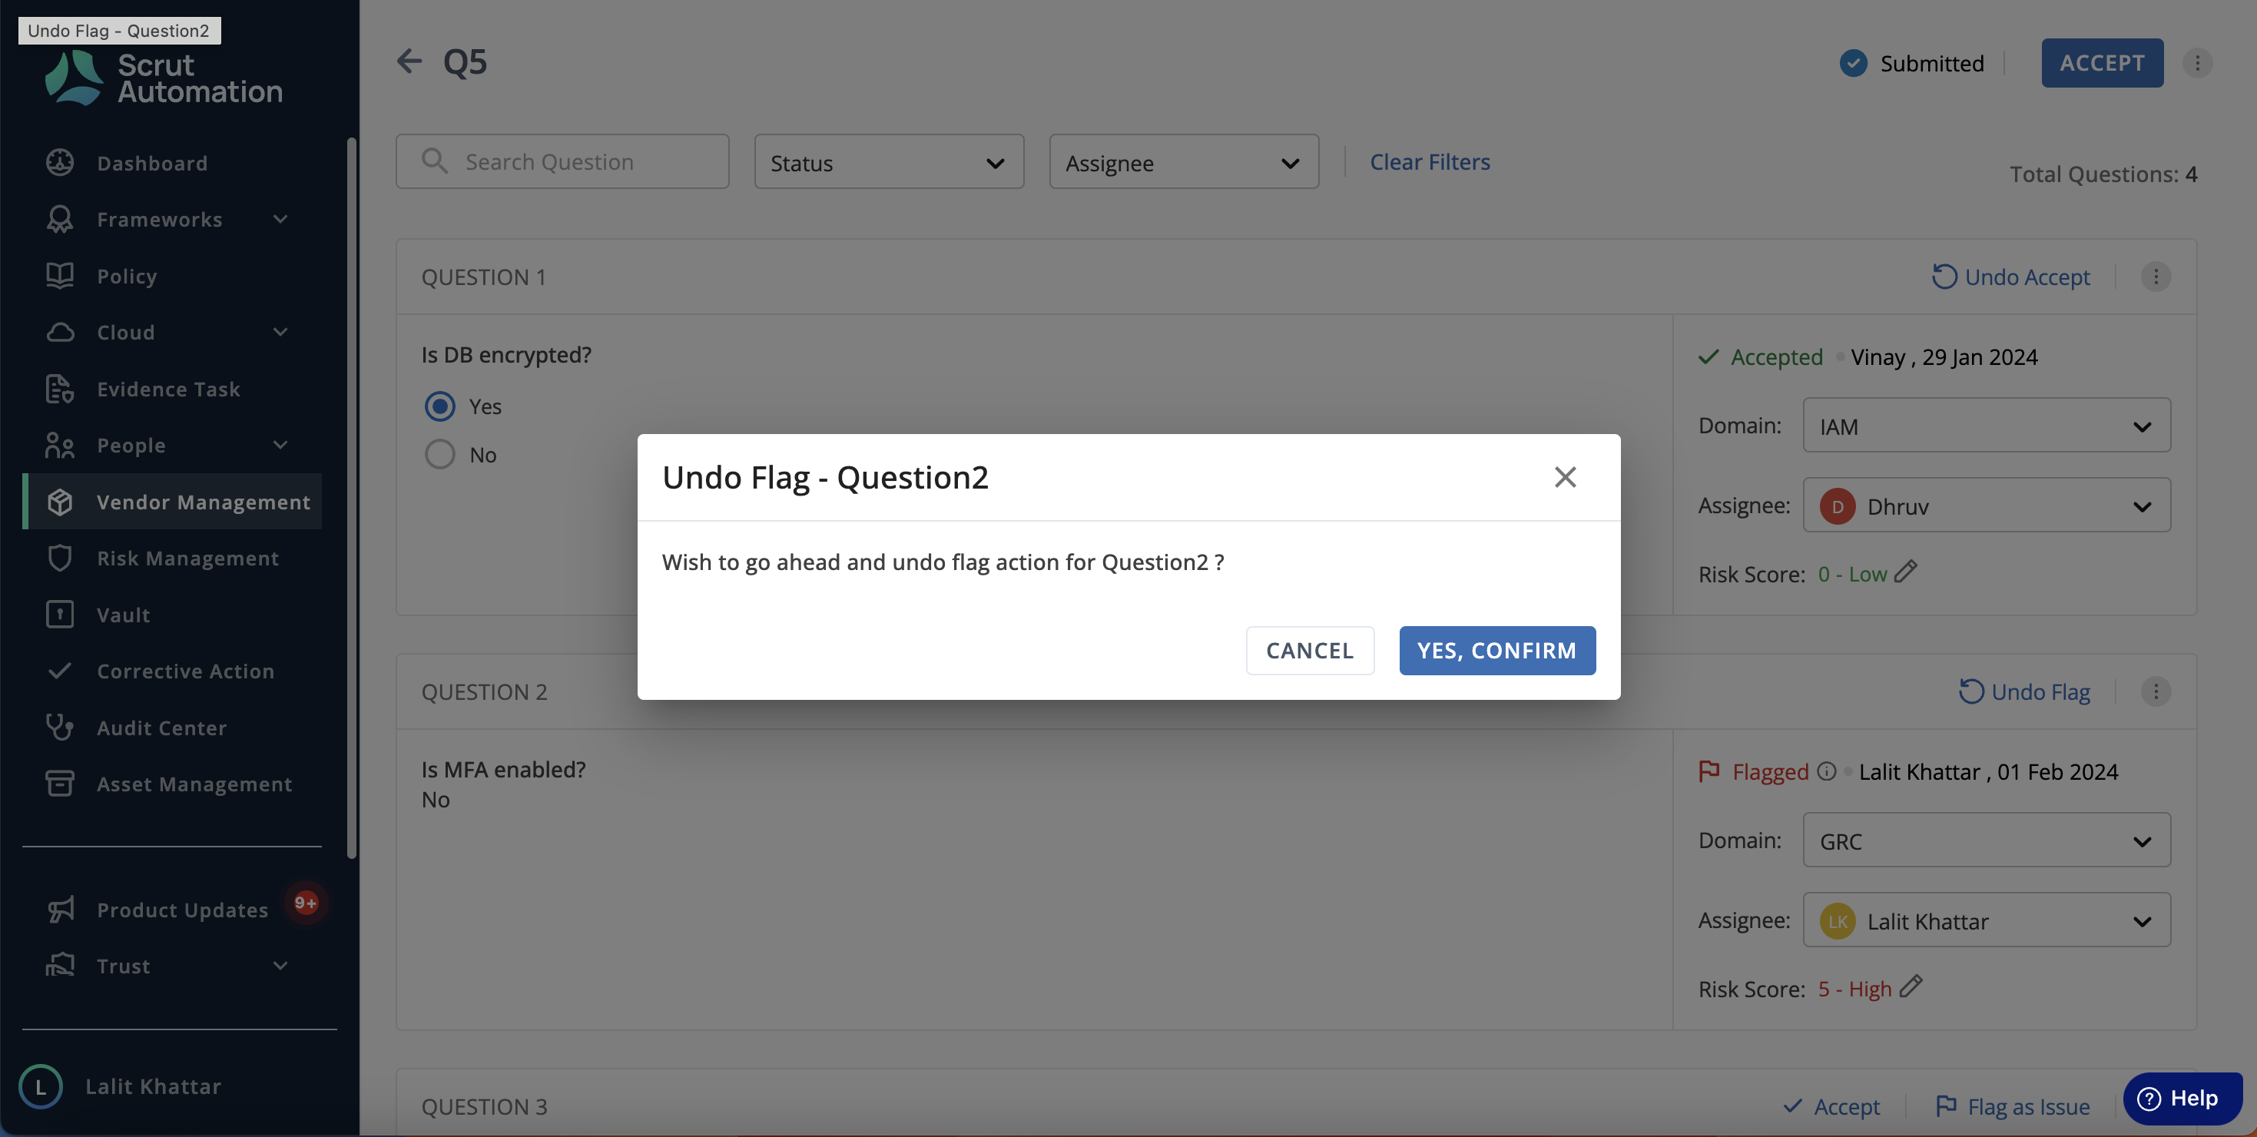Expand the Cloud menu chevron
This screenshot has height=1137, width=2257.
280,332
